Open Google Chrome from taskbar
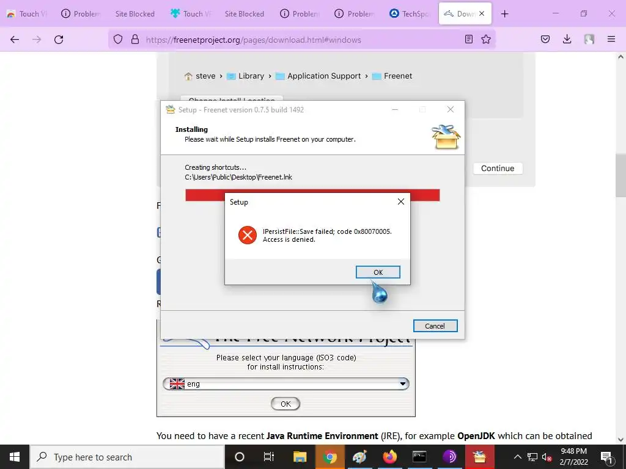This screenshot has height=469, width=626. 330,457
